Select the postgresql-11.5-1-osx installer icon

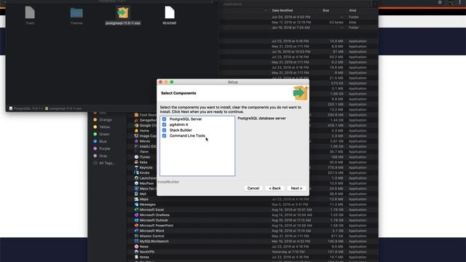pyautogui.click(x=123, y=13)
